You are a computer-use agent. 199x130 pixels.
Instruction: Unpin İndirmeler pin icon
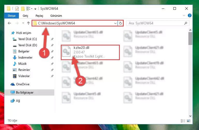[52, 58]
